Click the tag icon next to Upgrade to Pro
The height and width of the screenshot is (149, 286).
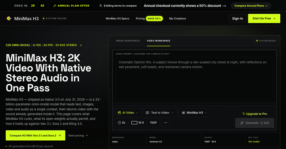244,114
